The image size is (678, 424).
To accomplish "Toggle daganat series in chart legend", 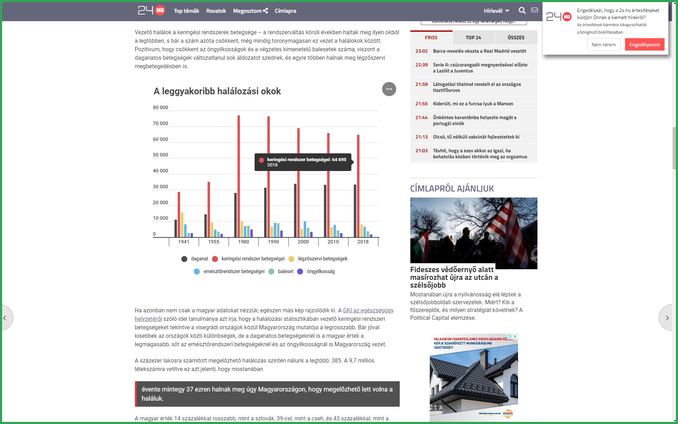I will [195, 259].
